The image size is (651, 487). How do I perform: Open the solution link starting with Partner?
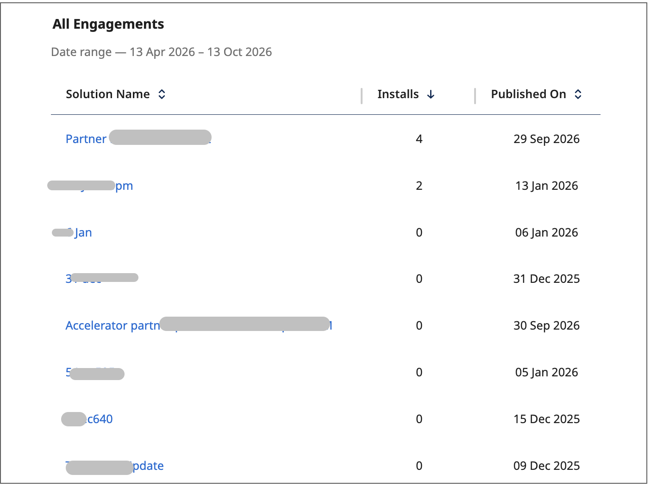[138, 139]
